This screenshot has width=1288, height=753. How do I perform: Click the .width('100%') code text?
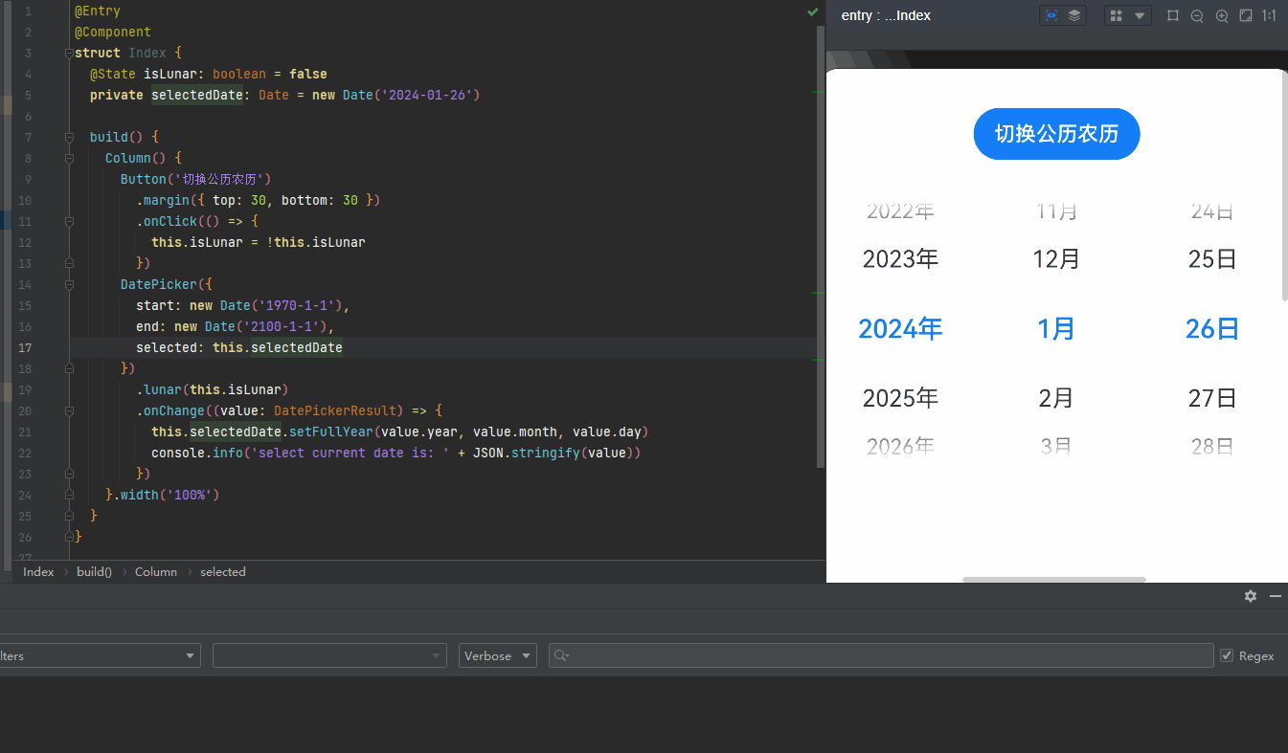tap(167, 495)
